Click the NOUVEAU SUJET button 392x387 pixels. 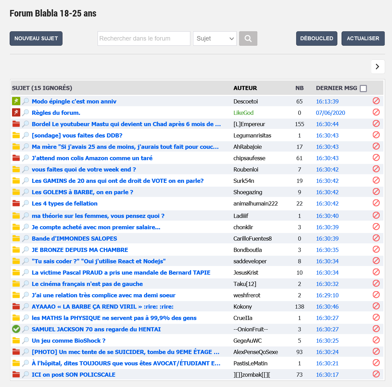[x=36, y=38]
